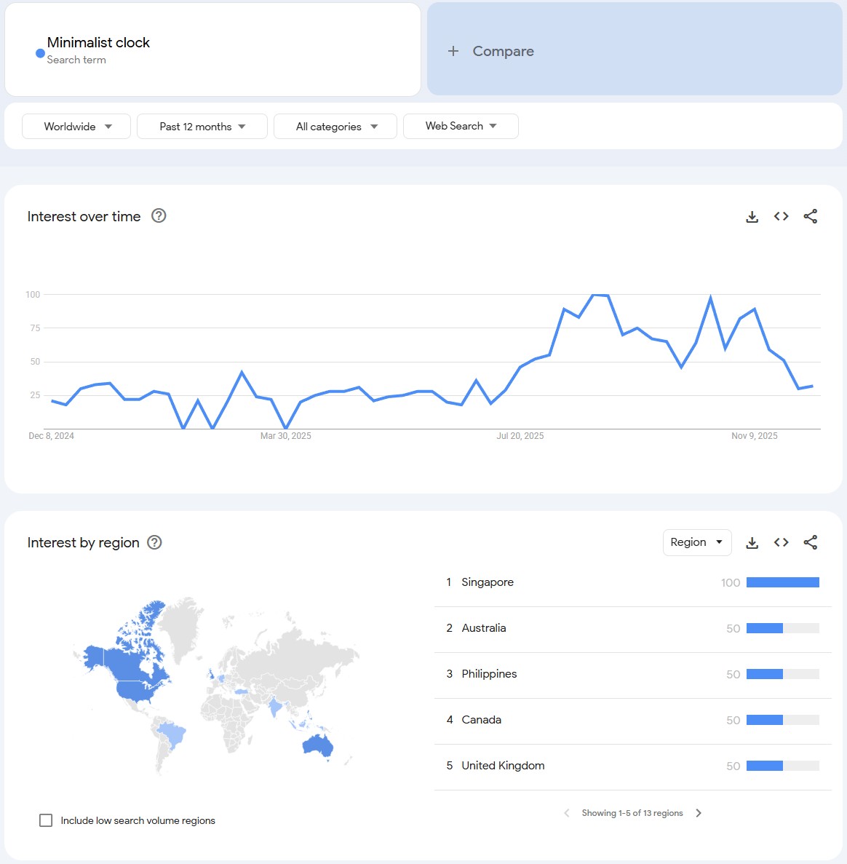The image size is (847, 864).
Task: Share the Interest by region chart
Action: tap(811, 542)
